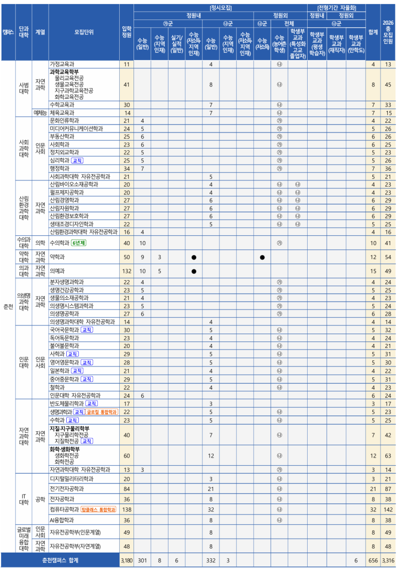Viewport: 397px width, 568px height.
Task: Click 사회과학대학 자유전공학과
Action: 80,176
